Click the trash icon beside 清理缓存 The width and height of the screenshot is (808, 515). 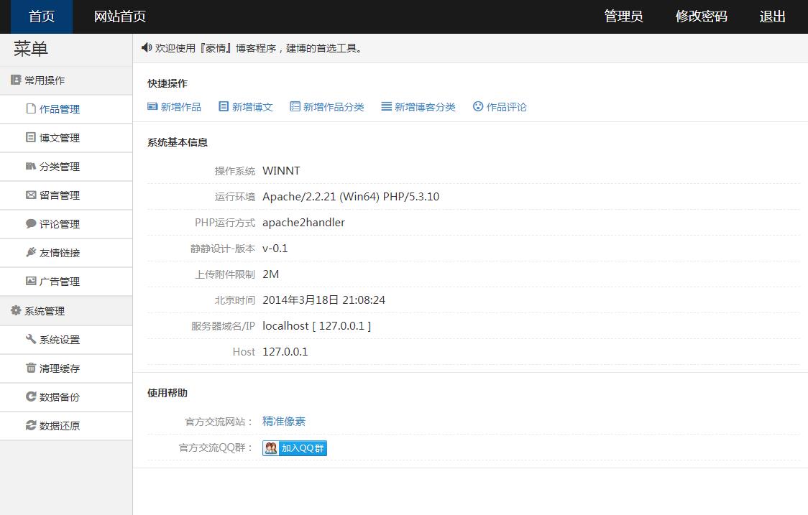click(31, 368)
